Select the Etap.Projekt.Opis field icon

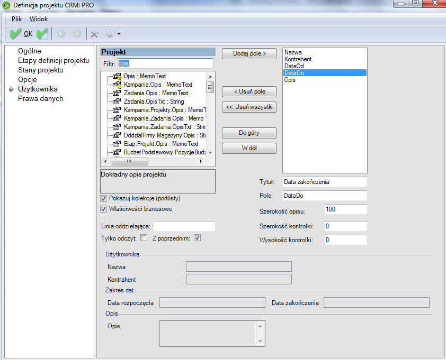117,144
